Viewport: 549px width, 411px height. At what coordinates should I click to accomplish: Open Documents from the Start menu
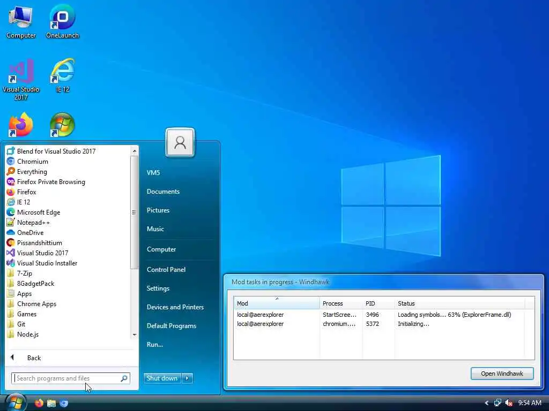click(x=163, y=192)
